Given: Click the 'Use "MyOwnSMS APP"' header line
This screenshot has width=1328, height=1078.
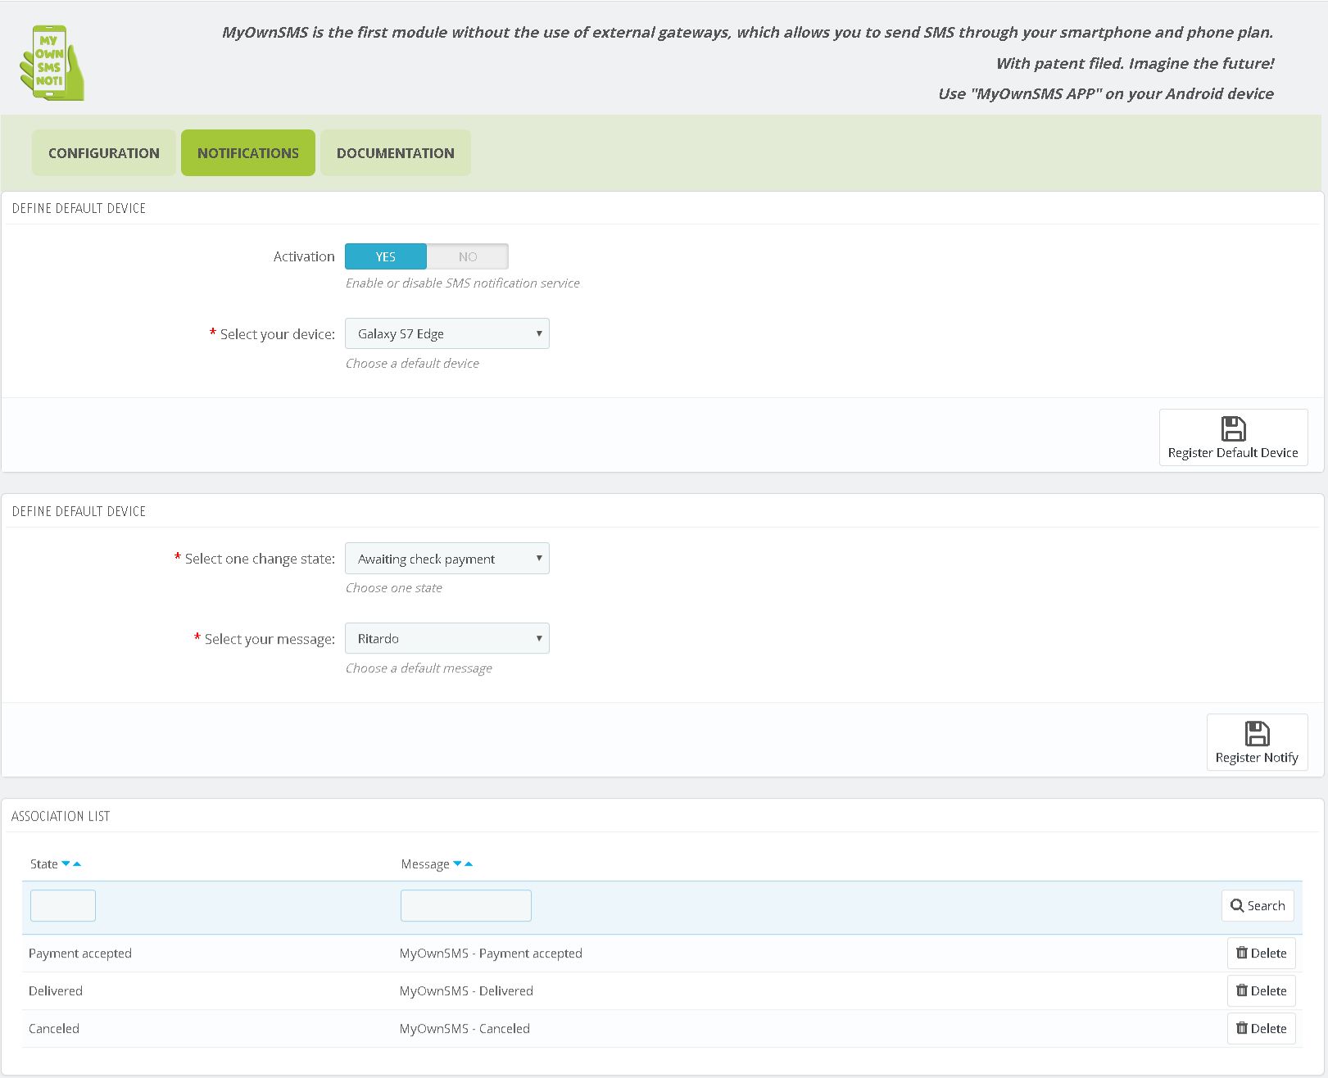Looking at the screenshot, I should 1106,93.
